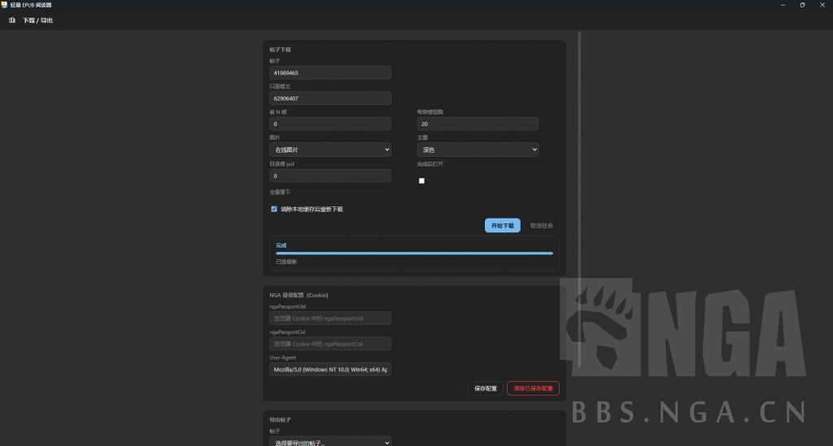The height and width of the screenshot is (446, 833).
Task: Enable the 完成后打开 checkbox
Action: (x=422, y=181)
